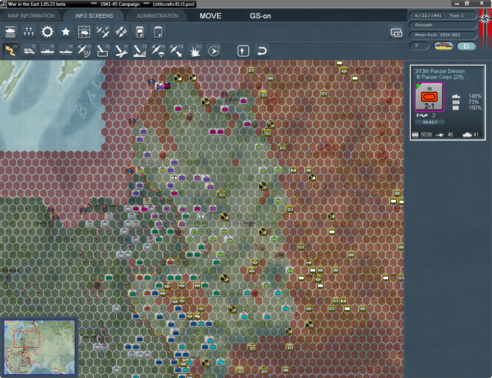Click the field showing number 3
The height and width of the screenshot is (378, 492).
click(x=419, y=46)
